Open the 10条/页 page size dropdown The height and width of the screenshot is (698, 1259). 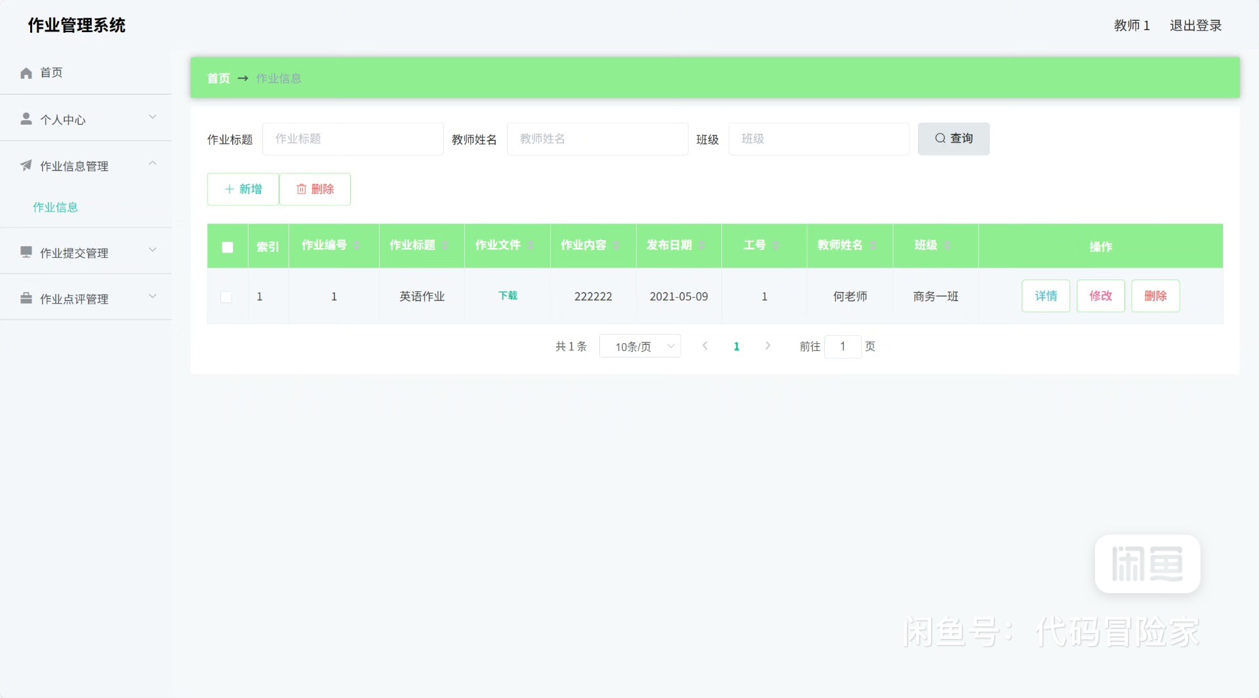(640, 346)
